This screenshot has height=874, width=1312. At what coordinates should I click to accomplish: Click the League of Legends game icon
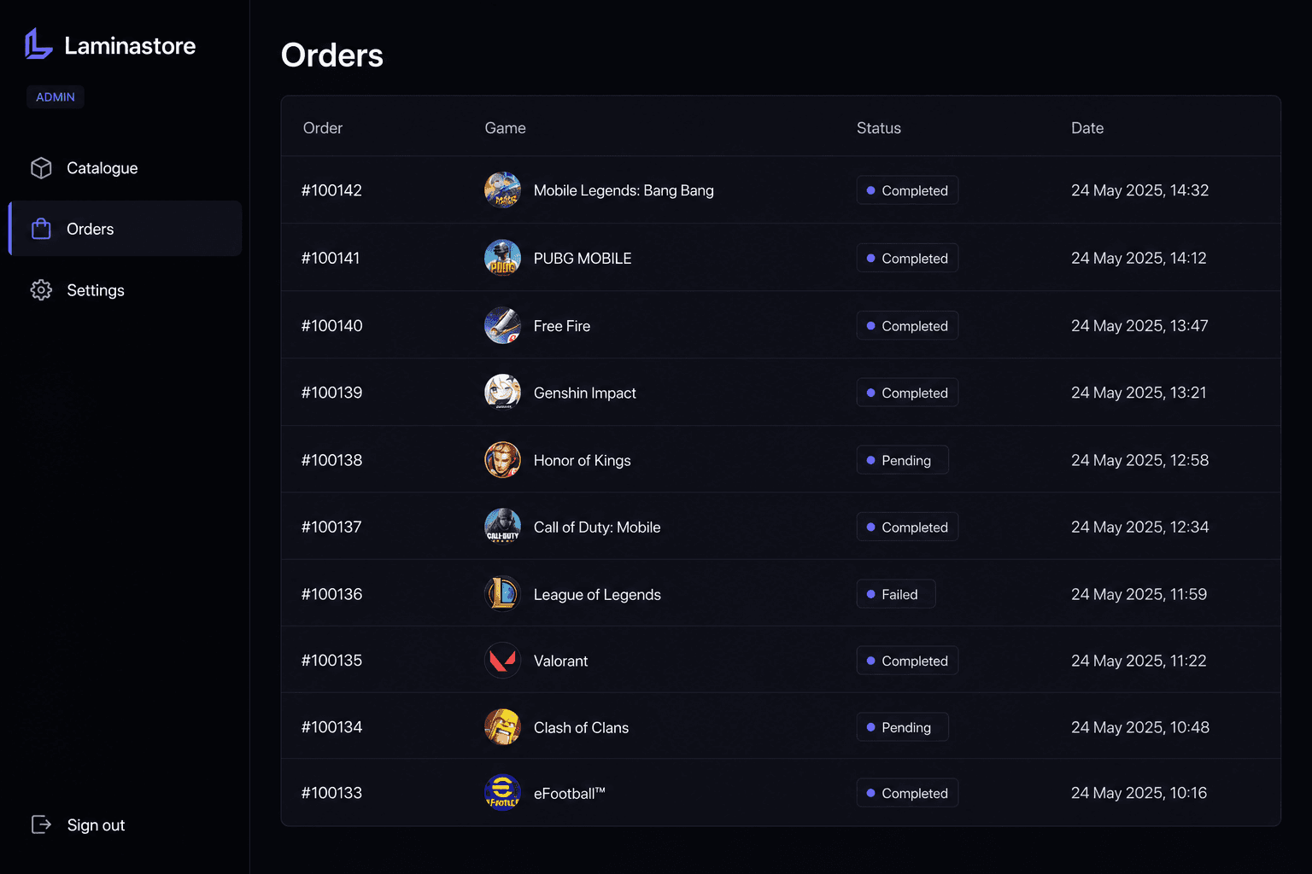click(502, 594)
